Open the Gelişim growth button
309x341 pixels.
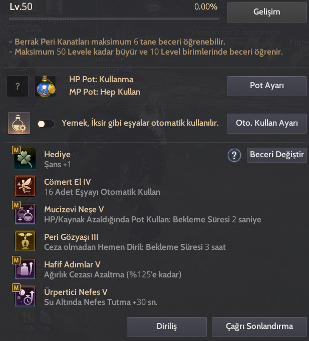pos(267,13)
